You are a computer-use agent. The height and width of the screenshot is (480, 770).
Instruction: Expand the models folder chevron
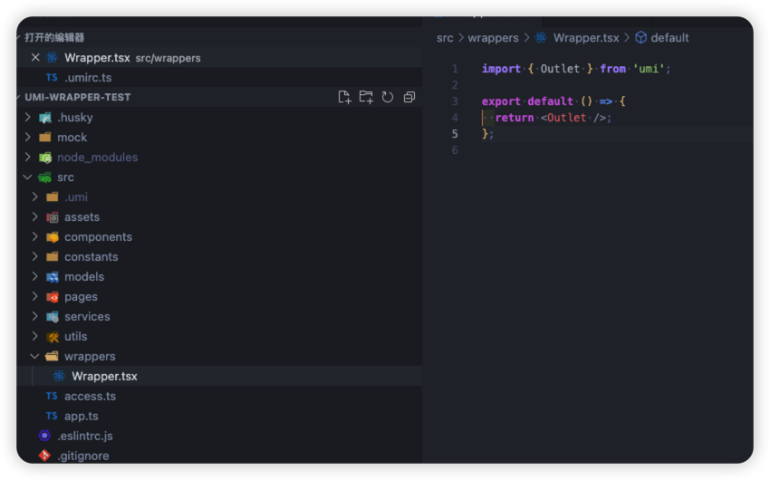coord(34,277)
